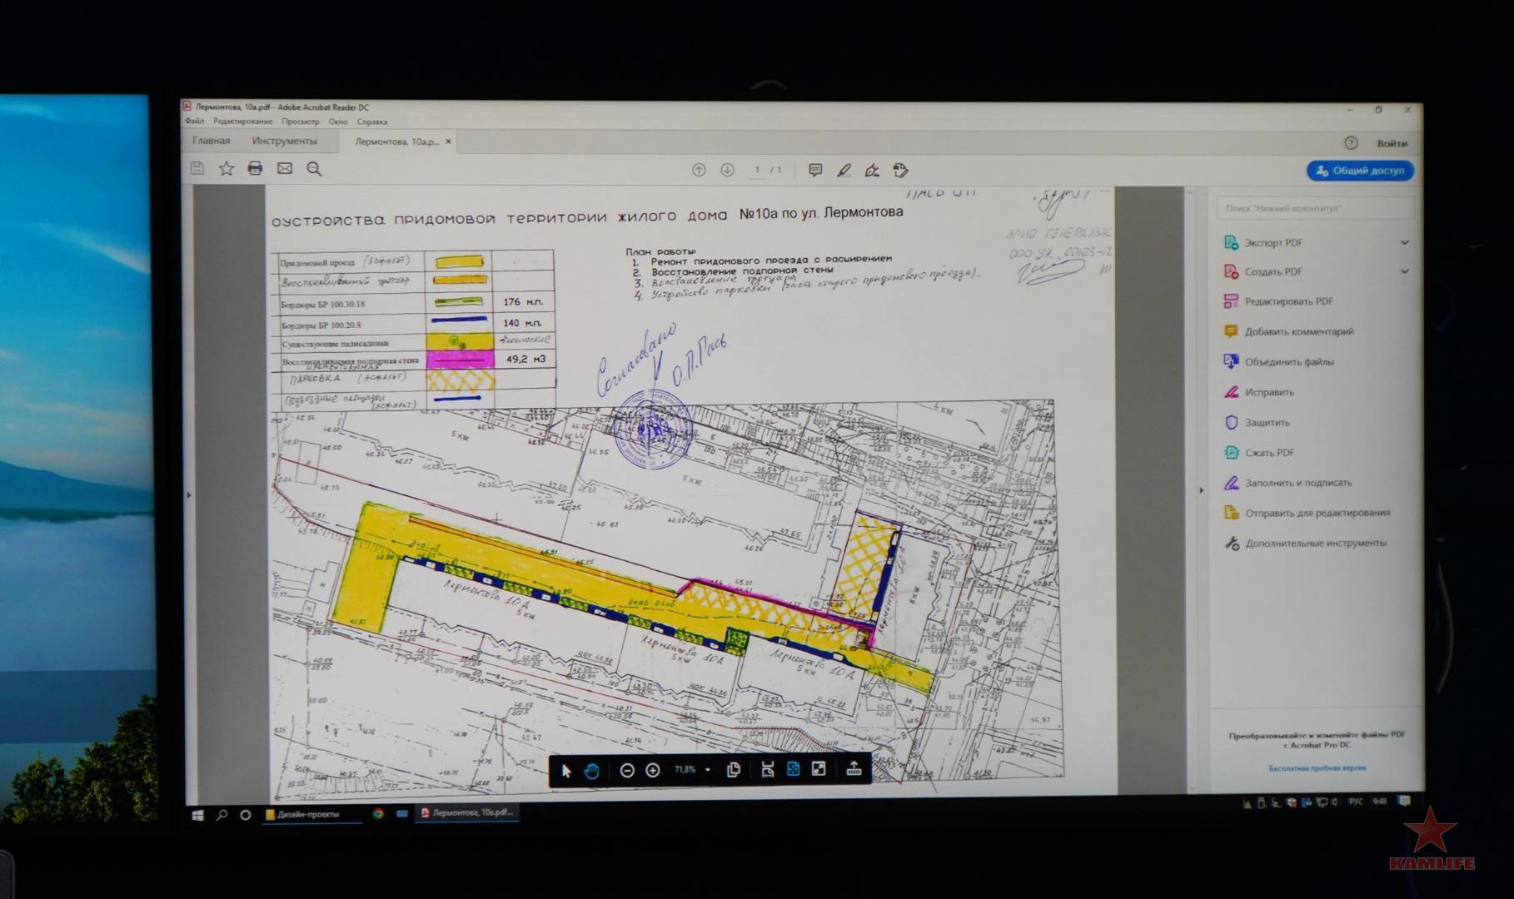Click the Бесплатная пробная версия link
Image resolution: width=1514 pixels, height=899 pixels.
(x=1317, y=768)
